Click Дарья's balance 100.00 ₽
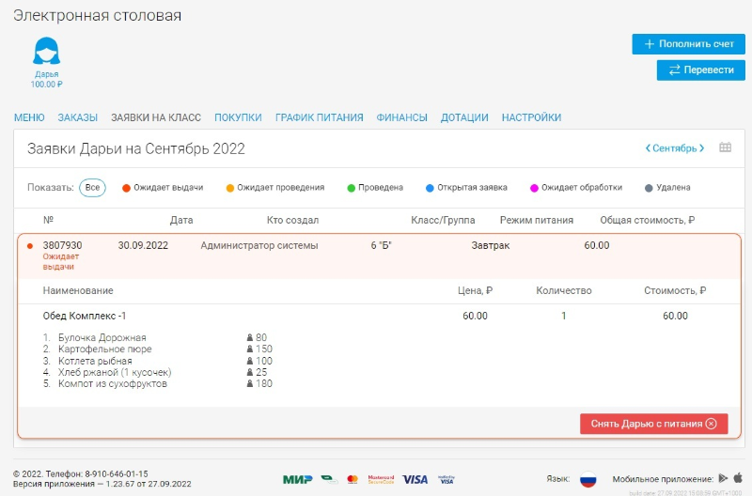752x496 pixels. click(x=46, y=85)
